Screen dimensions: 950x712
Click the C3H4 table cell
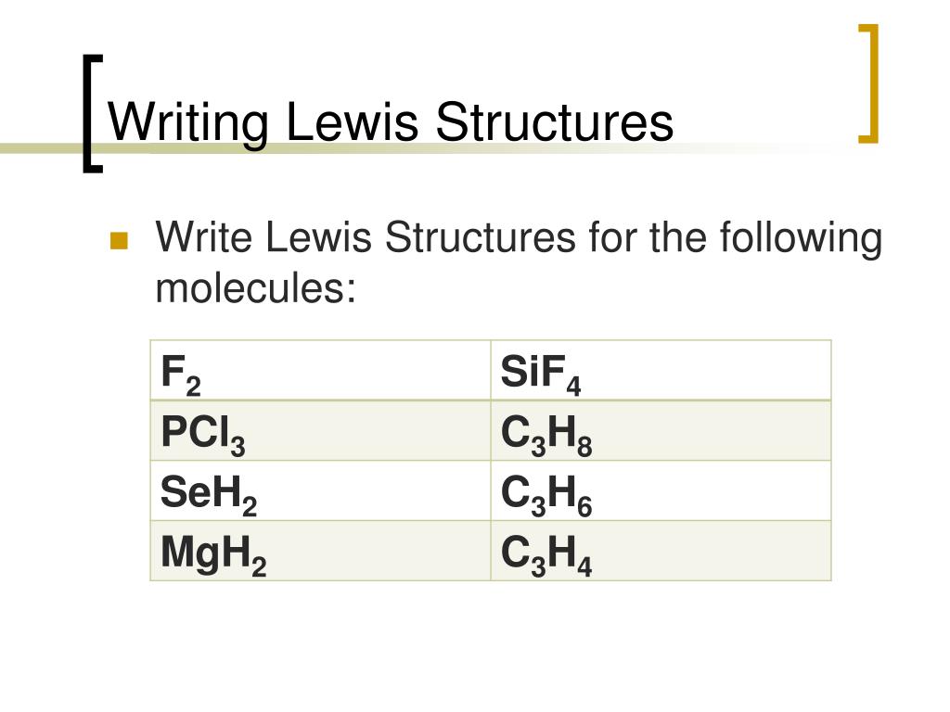pos(661,551)
